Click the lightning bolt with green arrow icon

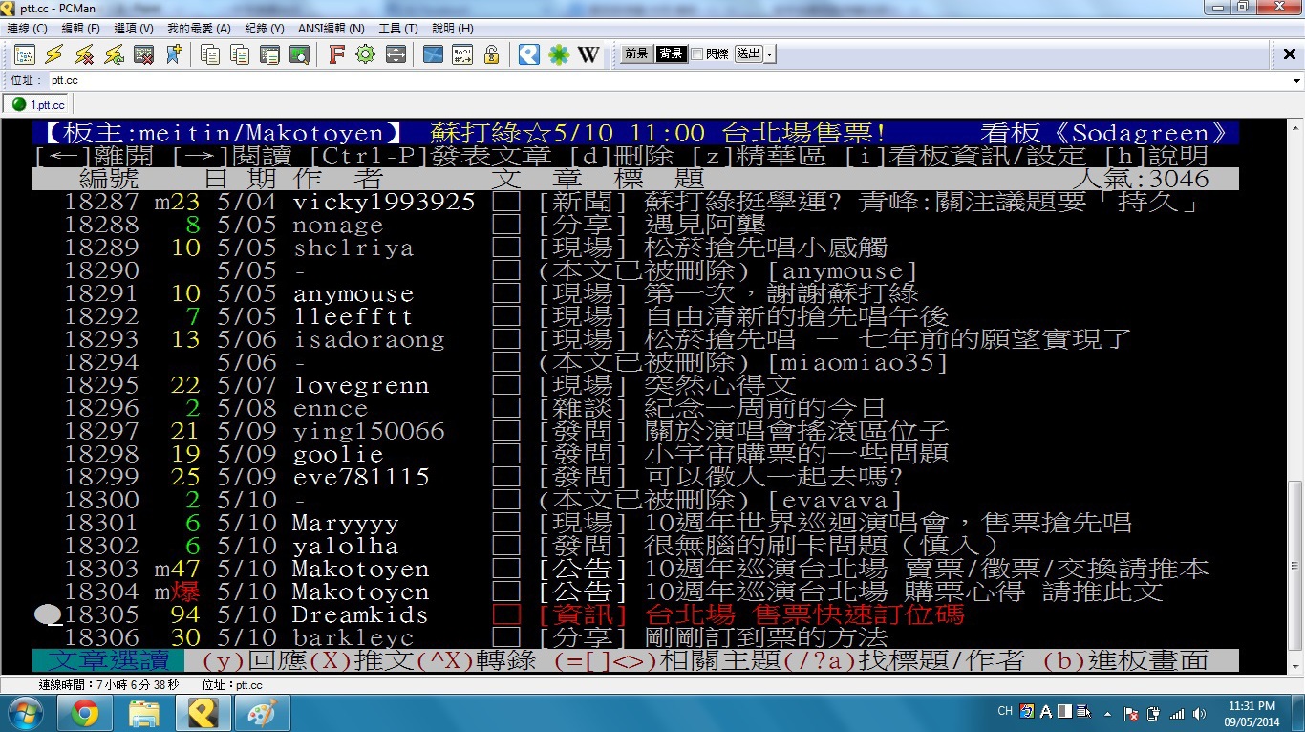click(x=114, y=54)
